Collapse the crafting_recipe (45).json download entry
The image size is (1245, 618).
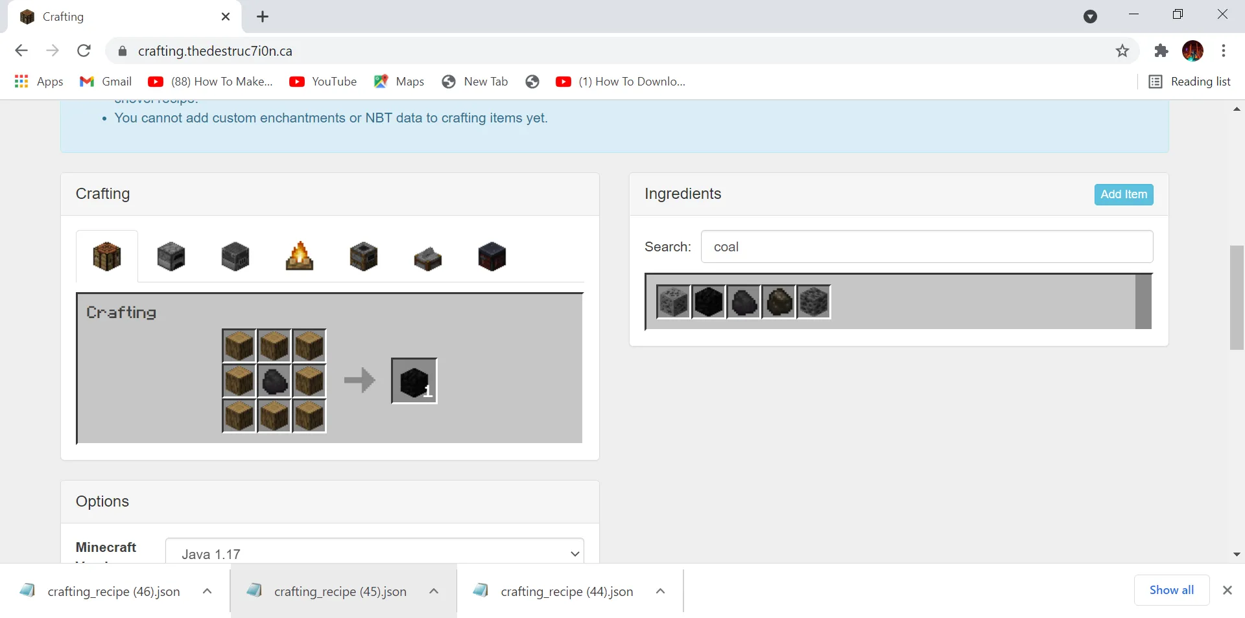(x=433, y=591)
